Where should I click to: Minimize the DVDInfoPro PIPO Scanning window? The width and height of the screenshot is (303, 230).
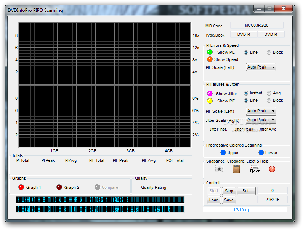click(259, 9)
